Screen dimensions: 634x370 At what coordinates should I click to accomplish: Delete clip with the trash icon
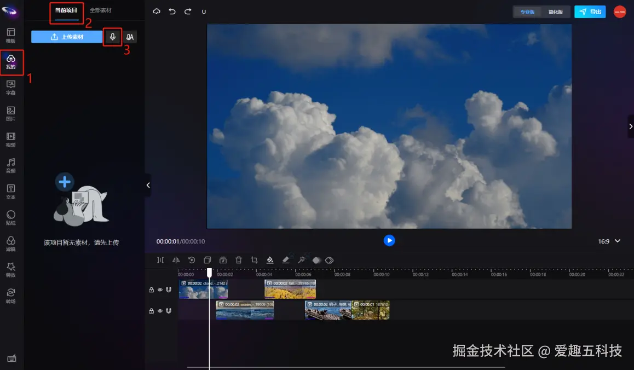(x=239, y=261)
